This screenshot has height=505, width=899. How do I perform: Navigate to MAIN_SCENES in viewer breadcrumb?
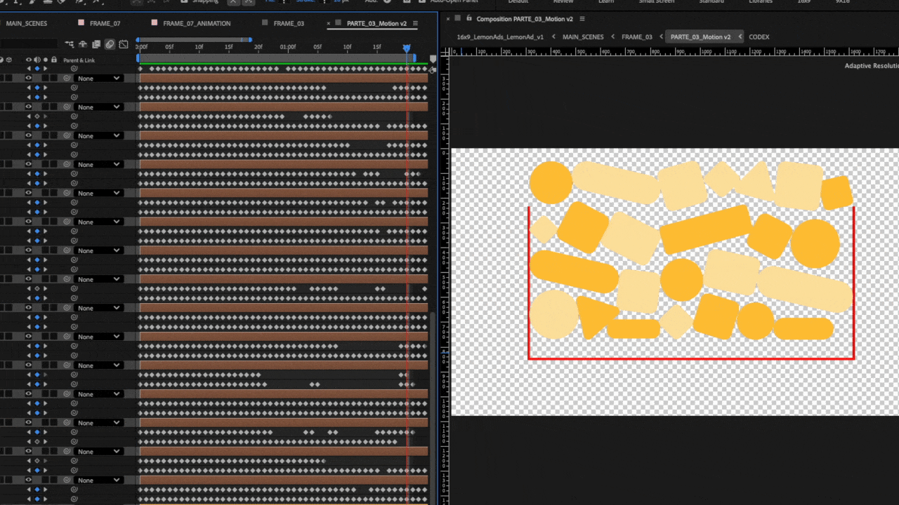point(583,36)
